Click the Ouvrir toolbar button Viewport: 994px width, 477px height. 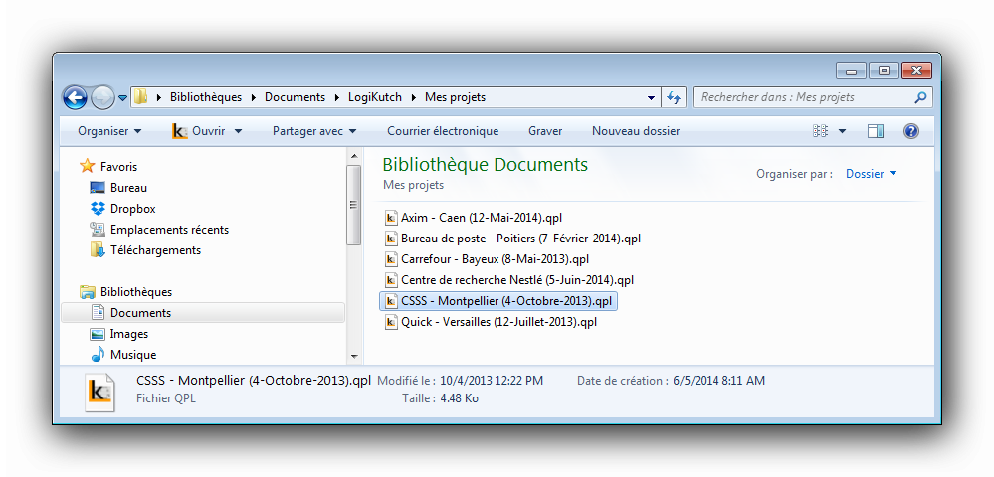tap(198, 131)
